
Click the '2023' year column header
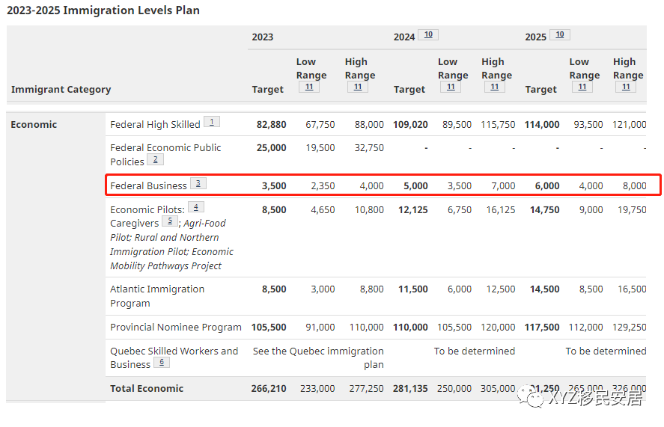tap(263, 37)
